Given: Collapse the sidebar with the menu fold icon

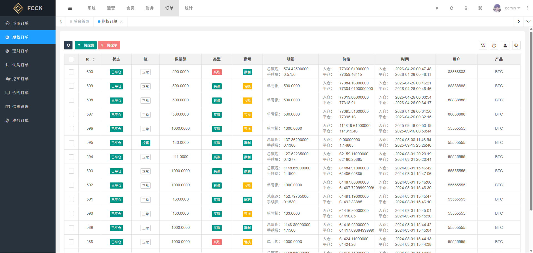Looking at the screenshot, I should coord(70,8).
